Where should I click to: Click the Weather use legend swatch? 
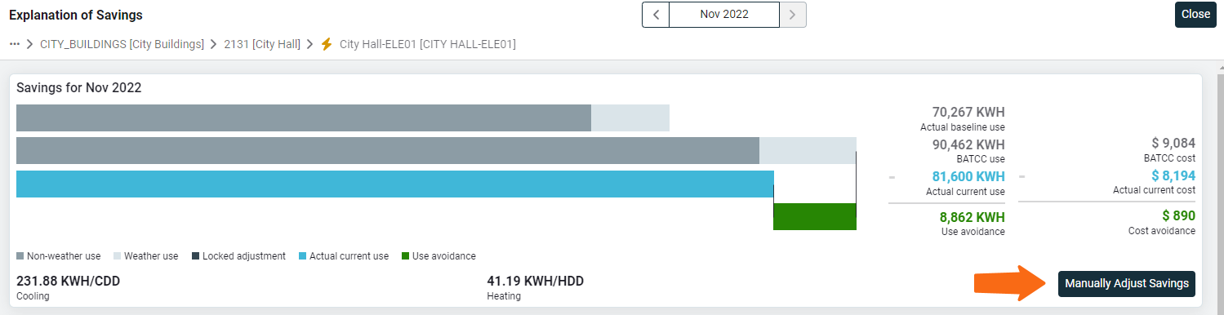(x=117, y=256)
